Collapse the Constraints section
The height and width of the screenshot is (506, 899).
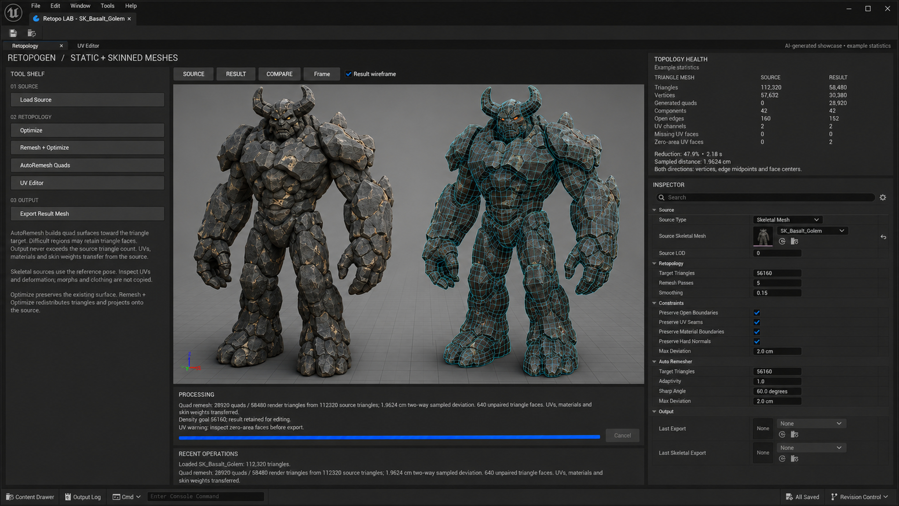654,304
